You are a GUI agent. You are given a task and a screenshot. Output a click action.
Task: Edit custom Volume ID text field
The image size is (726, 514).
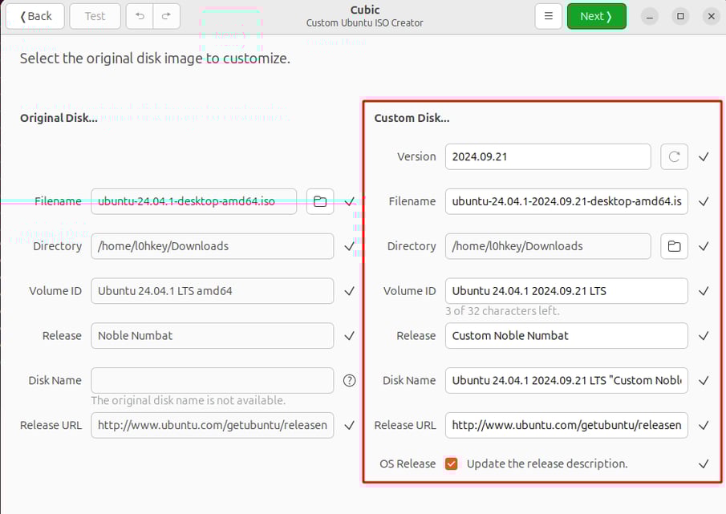[566, 291]
